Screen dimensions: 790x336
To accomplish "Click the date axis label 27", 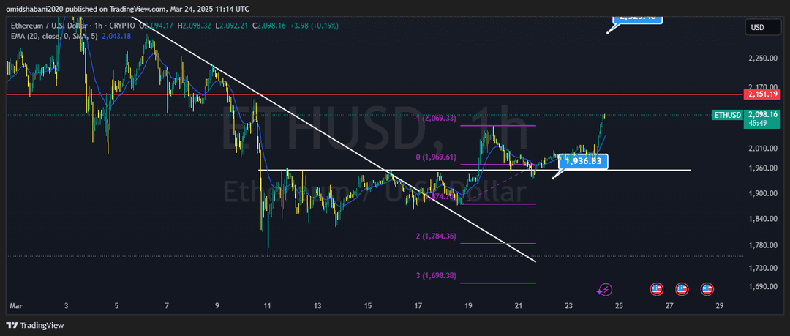I will [x=669, y=306].
